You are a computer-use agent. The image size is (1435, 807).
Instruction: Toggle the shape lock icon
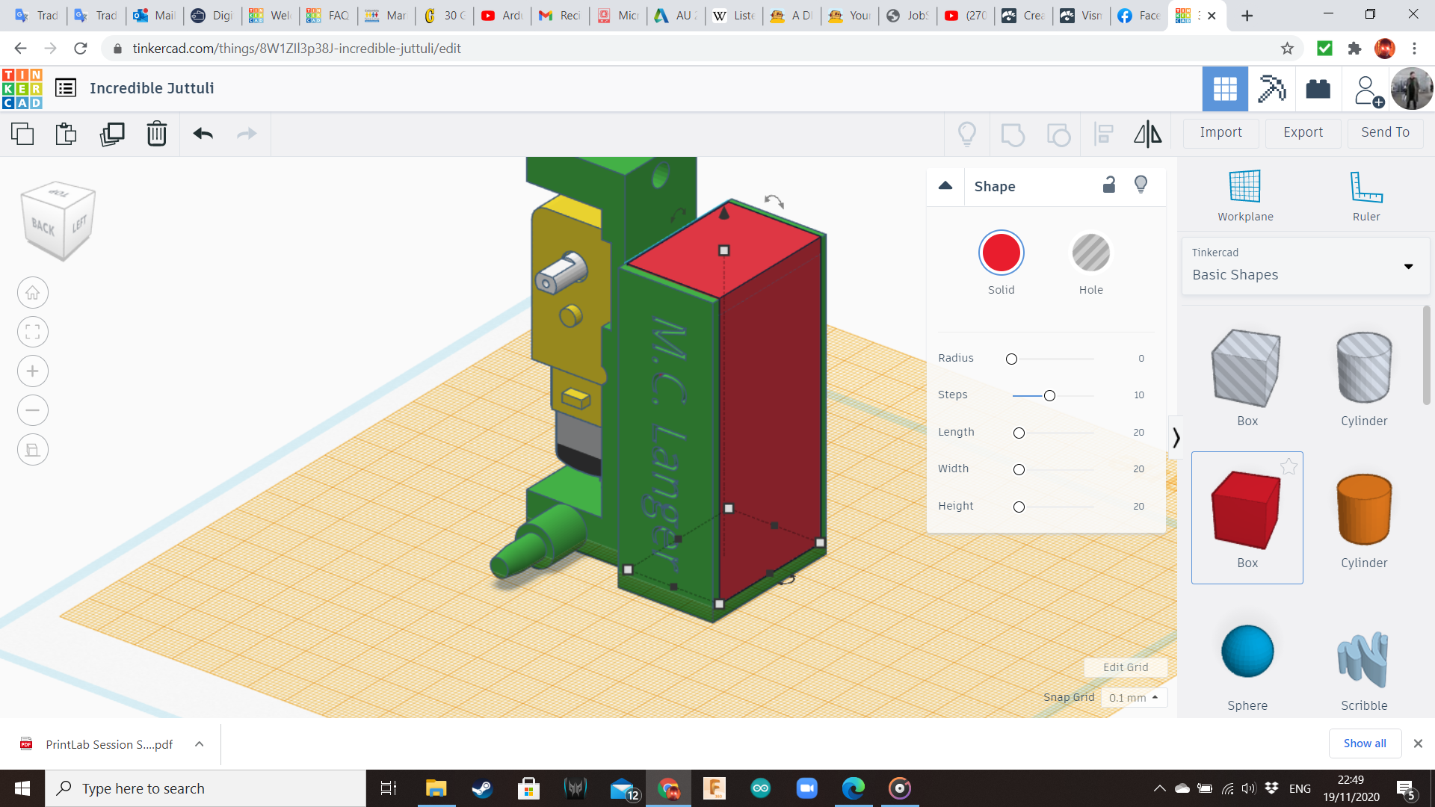point(1109,185)
